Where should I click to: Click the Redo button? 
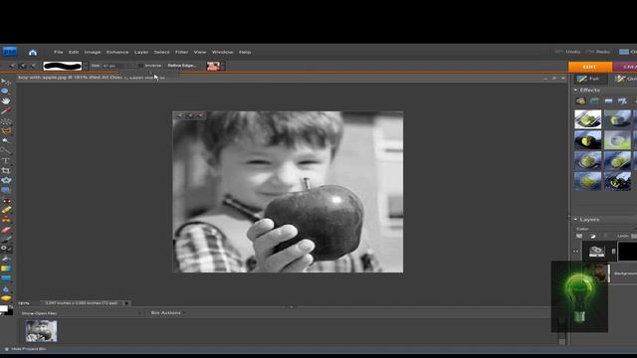598,52
